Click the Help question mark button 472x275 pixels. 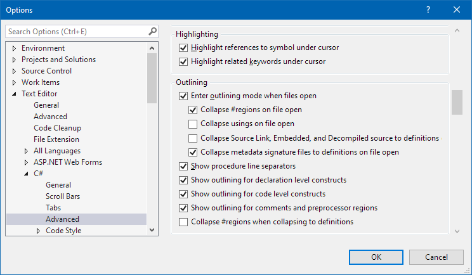coord(428,10)
